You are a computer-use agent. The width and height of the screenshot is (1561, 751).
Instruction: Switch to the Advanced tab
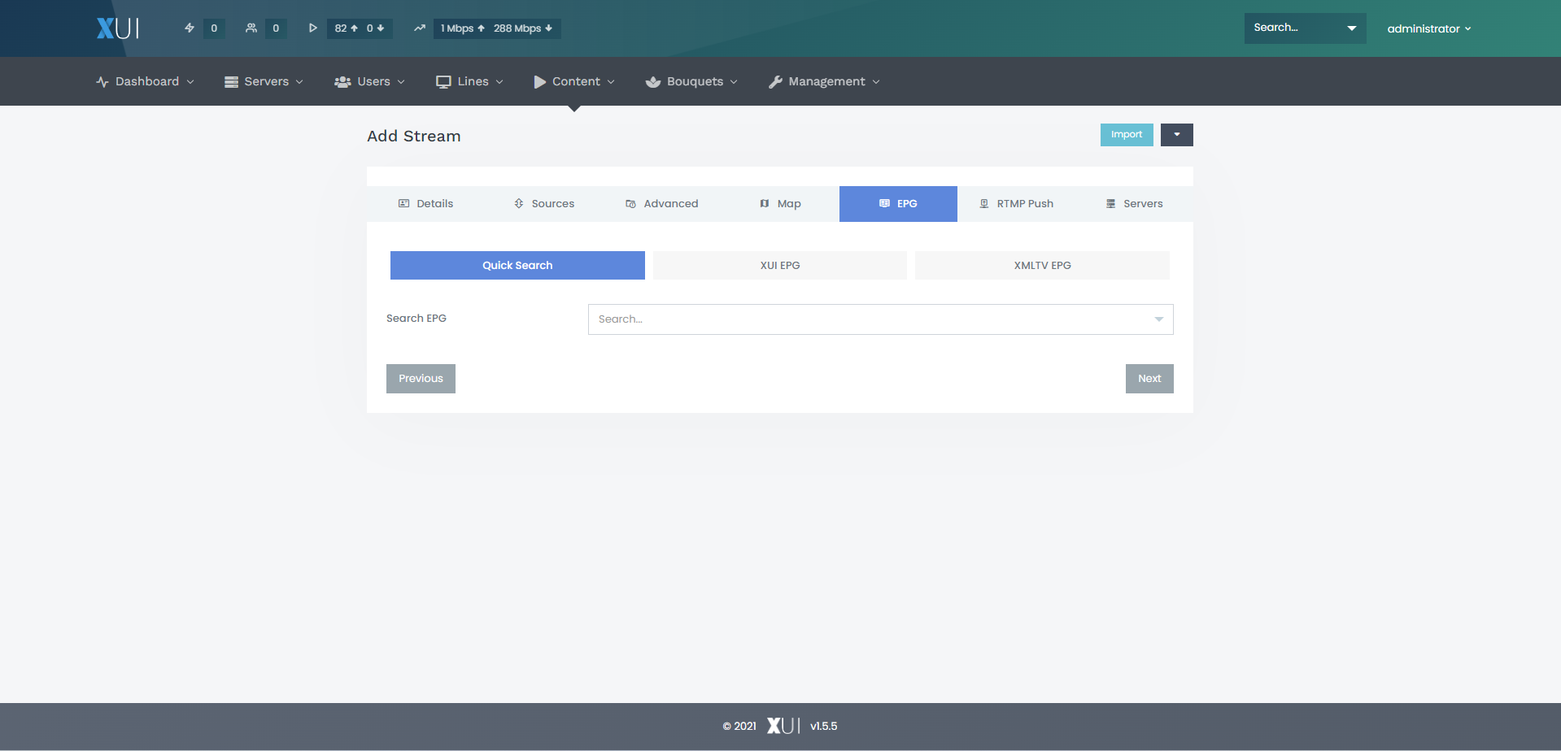click(x=662, y=203)
